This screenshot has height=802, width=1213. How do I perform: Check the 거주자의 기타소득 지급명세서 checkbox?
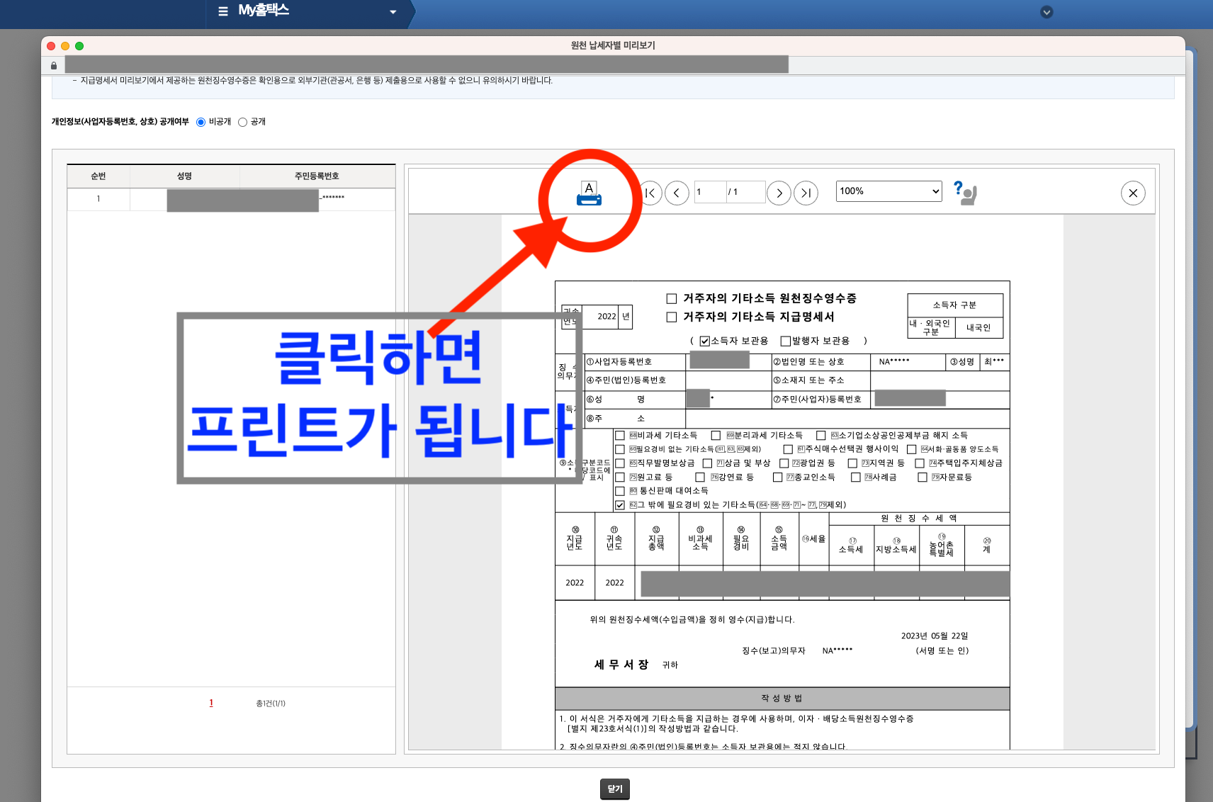pos(672,317)
